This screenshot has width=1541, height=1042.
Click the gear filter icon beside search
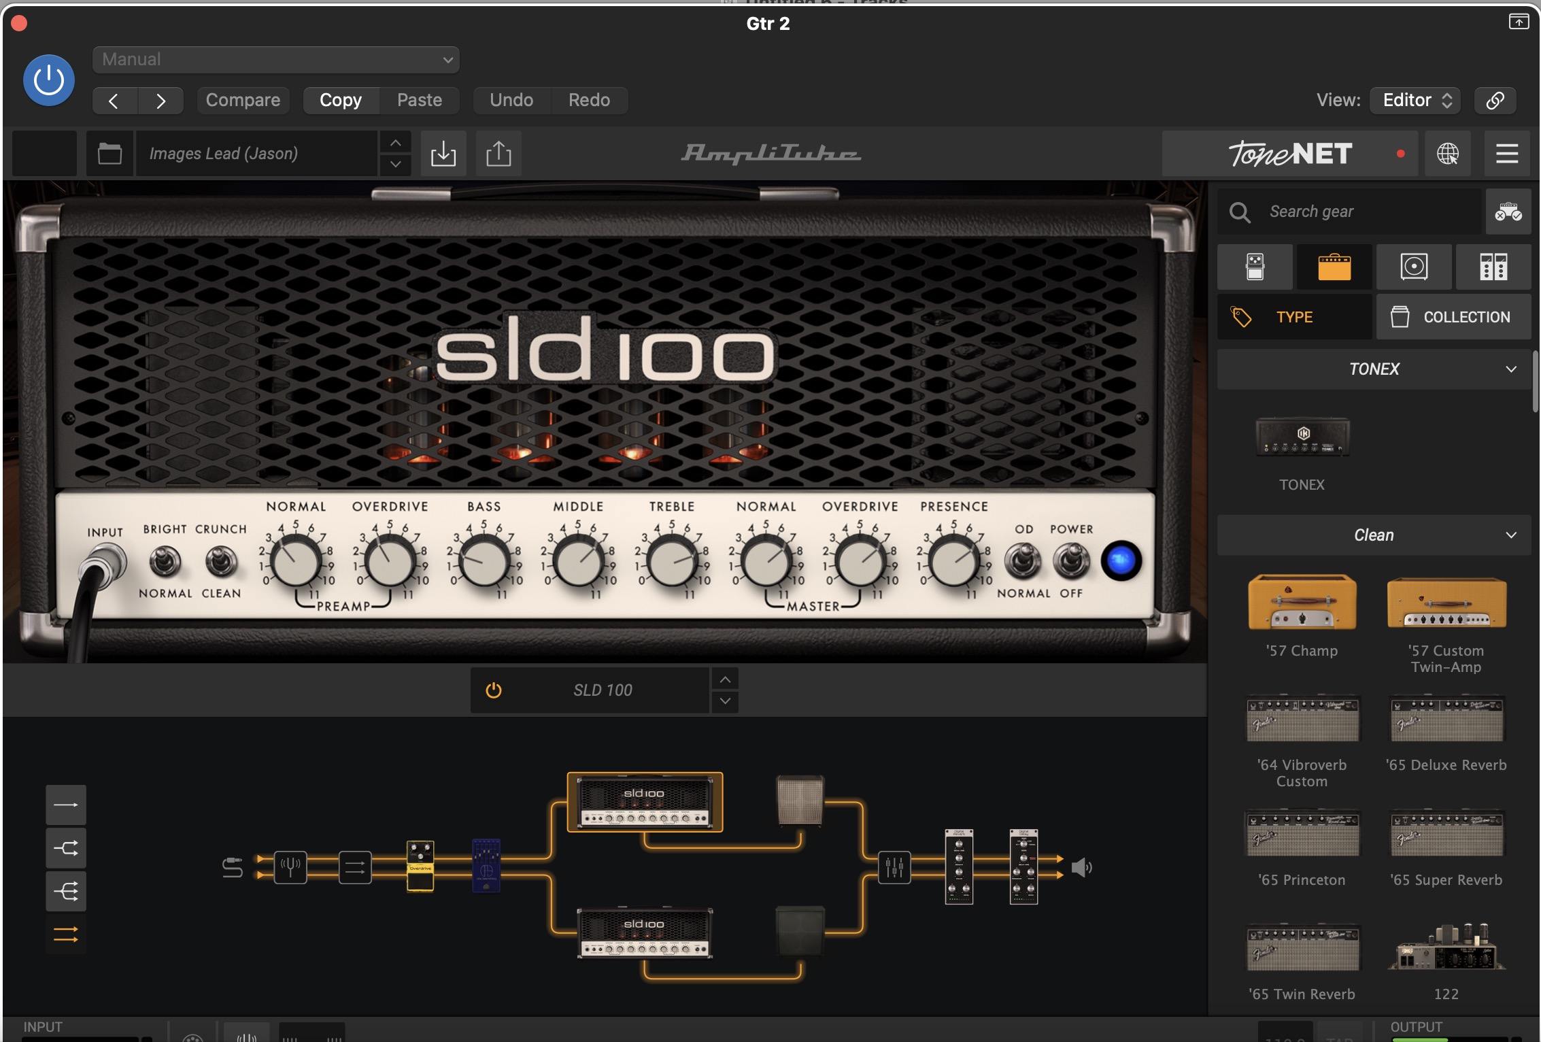[x=1508, y=212]
